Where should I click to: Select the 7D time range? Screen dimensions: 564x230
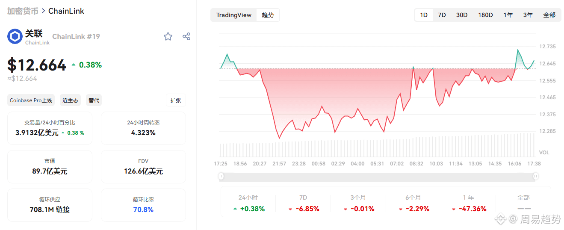(442, 15)
